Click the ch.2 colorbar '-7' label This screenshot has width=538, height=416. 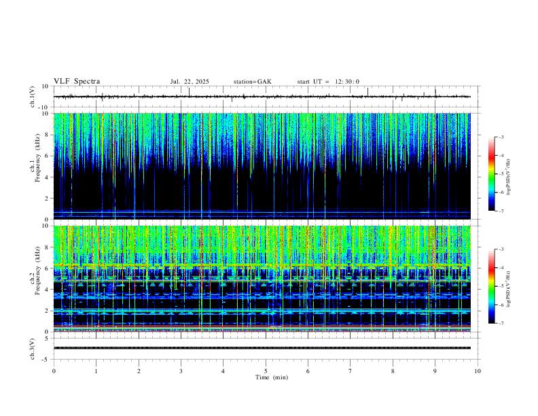click(x=501, y=324)
